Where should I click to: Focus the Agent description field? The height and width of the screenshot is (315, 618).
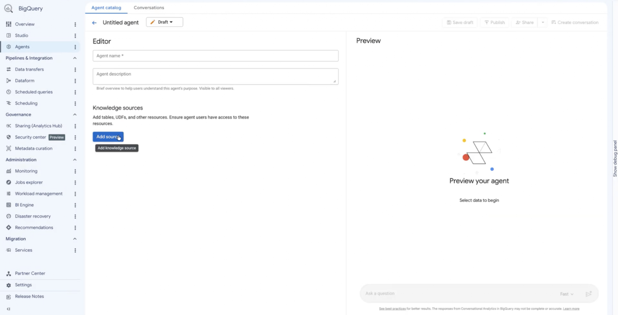tap(215, 76)
